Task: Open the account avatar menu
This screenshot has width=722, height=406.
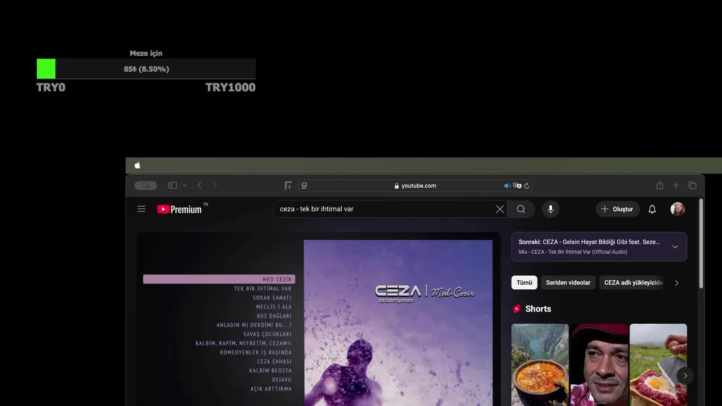Action: coord(677,209)
